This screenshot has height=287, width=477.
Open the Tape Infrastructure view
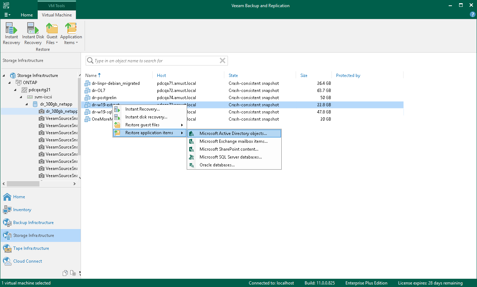(31, 248)
